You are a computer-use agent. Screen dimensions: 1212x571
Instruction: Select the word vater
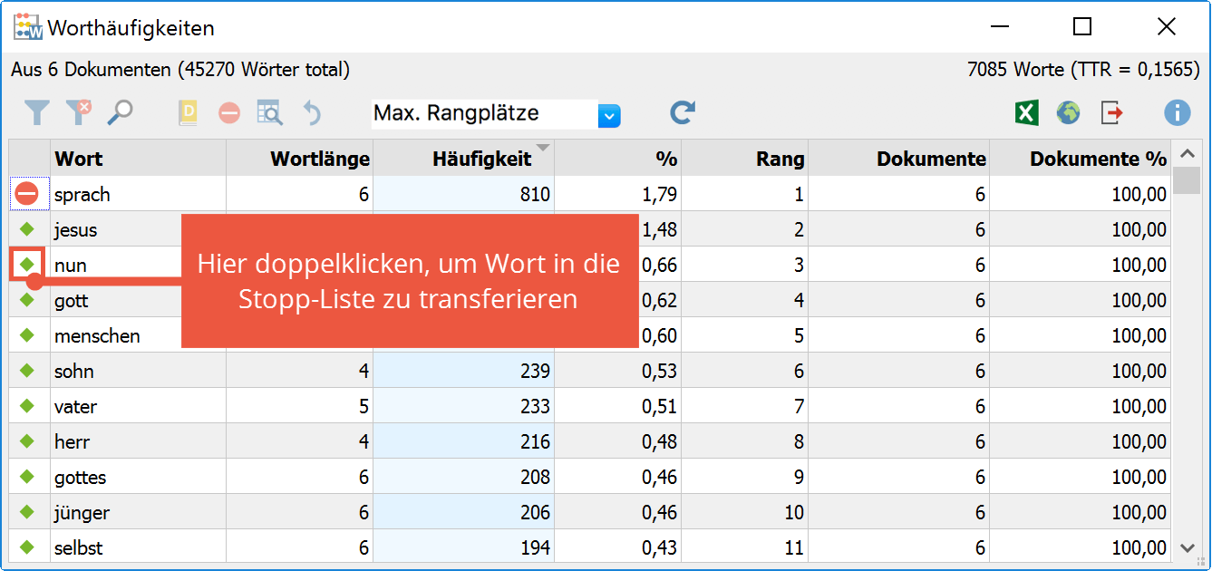click(x=75, y=406)
